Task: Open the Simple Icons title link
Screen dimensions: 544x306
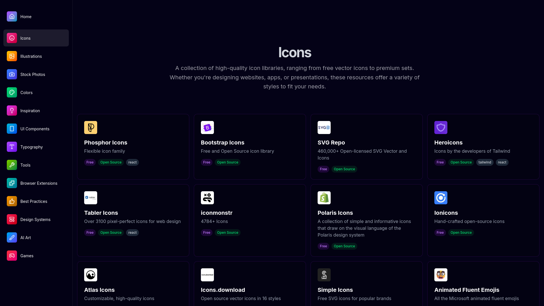Action: click(335, 290)
